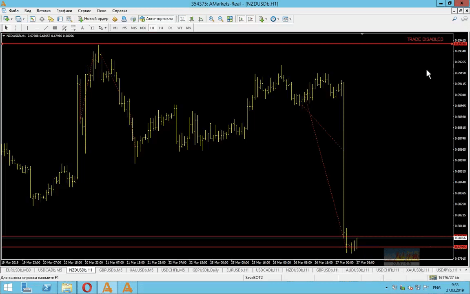This screenshot has width=470, height=294.
Task: Select the equidistant channel tool
Action: pos(64,28)
